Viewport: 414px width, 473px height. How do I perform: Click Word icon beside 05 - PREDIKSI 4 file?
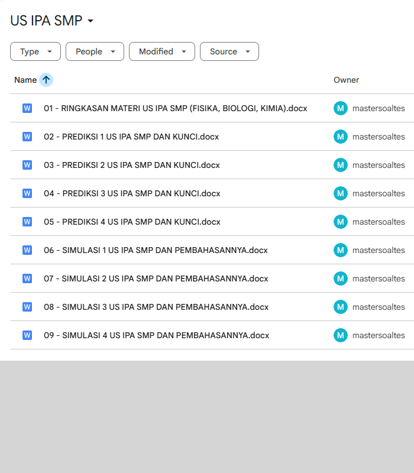pos(27,222)
